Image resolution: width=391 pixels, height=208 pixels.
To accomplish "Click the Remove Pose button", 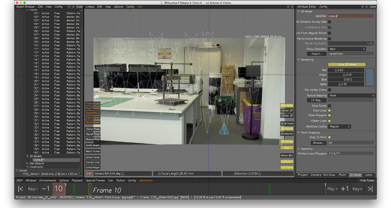I will point(93,139).
